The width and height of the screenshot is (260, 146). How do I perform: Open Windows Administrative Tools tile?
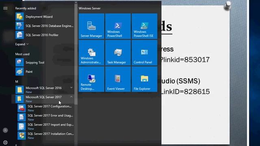click(x=91, y=53)
